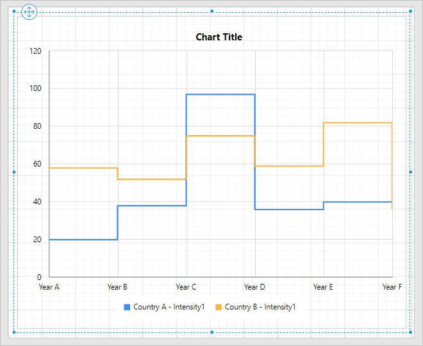Click the blue Country A legend swatch
The height and width of the screenshot is (346, 423).
pos(127,307)
